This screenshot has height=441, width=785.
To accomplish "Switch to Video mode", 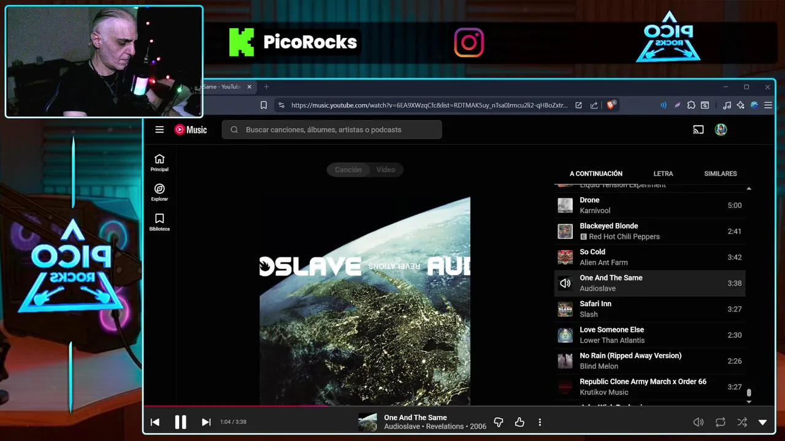I will [x=386, y=170].
